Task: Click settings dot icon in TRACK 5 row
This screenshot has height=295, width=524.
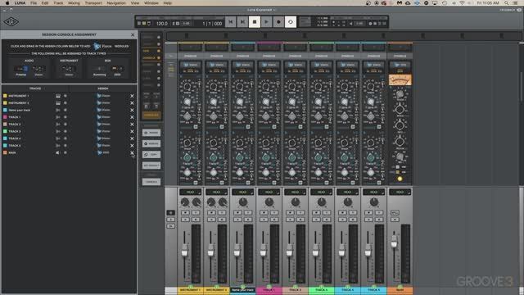Action: (65, 146)
